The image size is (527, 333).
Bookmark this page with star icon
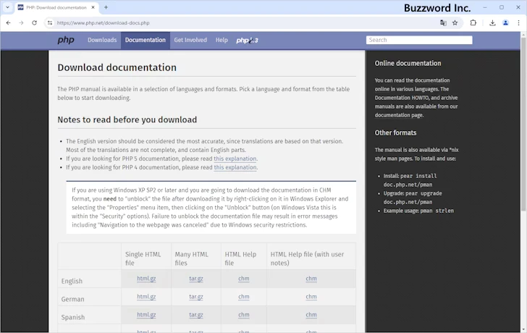point(455,23)
